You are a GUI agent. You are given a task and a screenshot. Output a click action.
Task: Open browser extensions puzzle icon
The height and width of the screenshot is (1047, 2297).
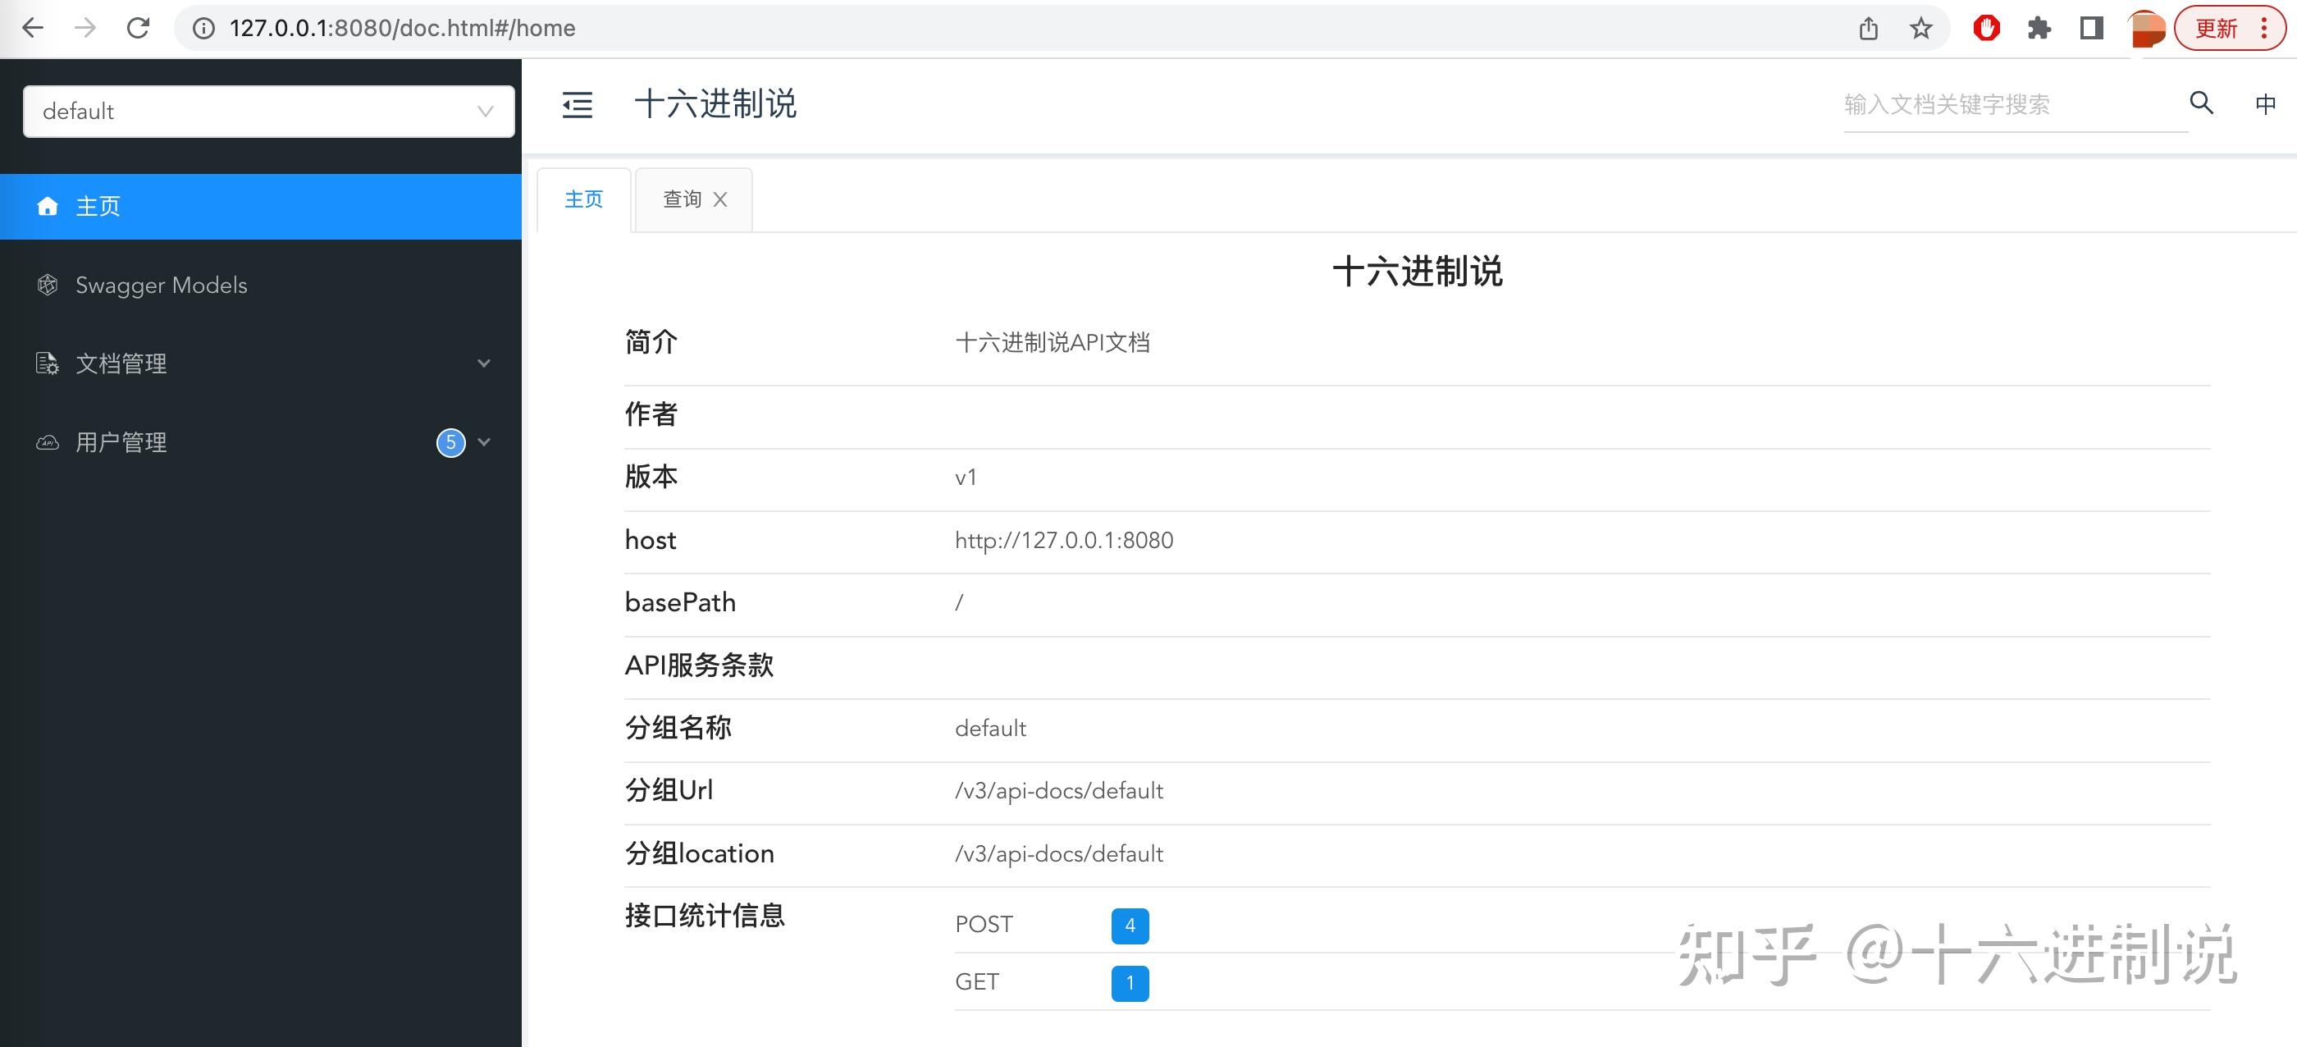(2039, 29)
